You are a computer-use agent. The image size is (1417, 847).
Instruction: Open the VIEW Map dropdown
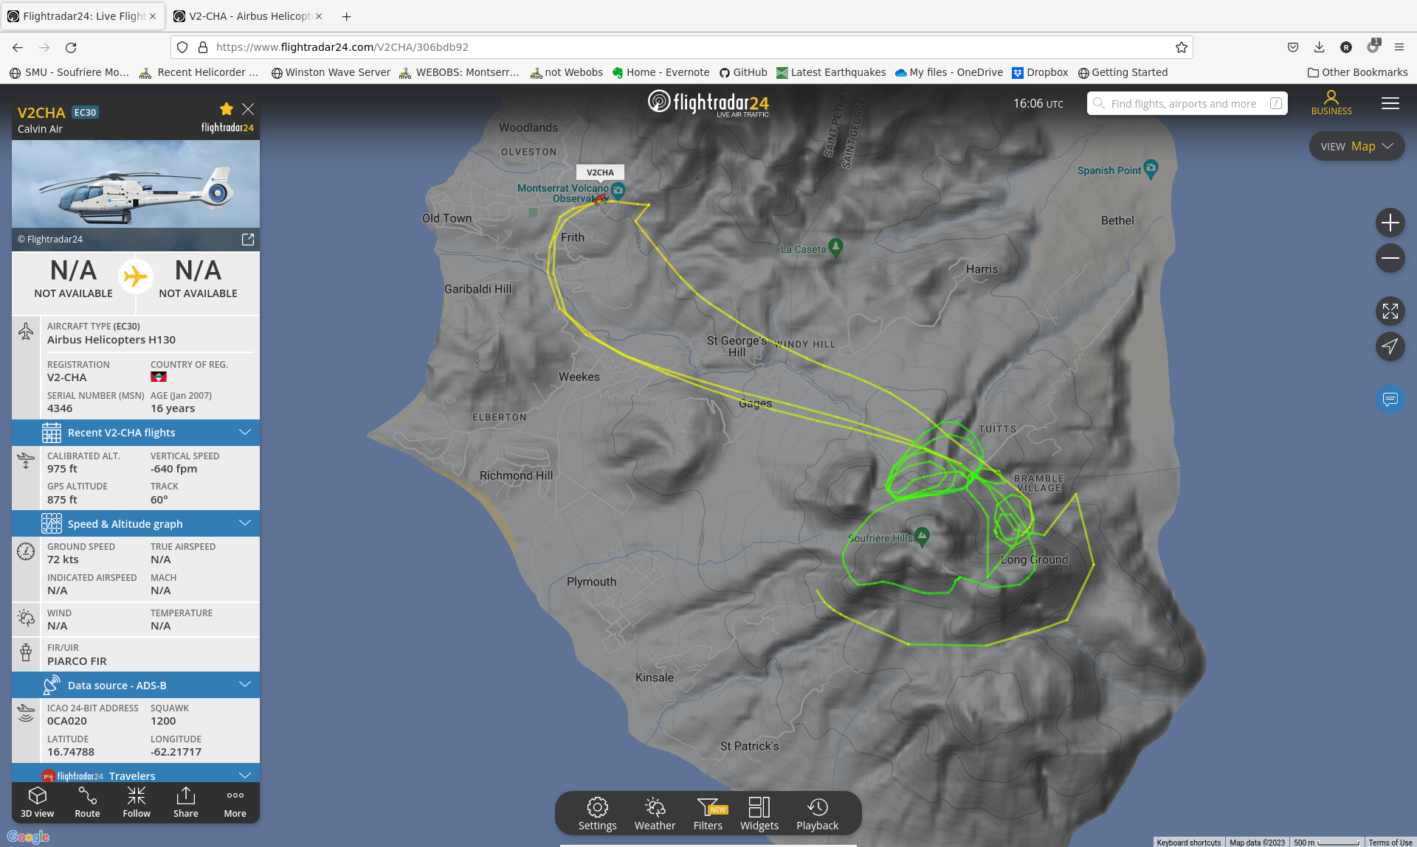(1356, 146)
